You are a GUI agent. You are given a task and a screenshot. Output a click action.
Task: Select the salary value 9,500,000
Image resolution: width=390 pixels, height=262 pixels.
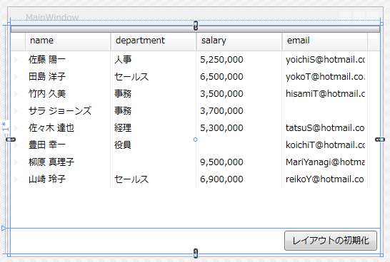[x=221, y=162]
